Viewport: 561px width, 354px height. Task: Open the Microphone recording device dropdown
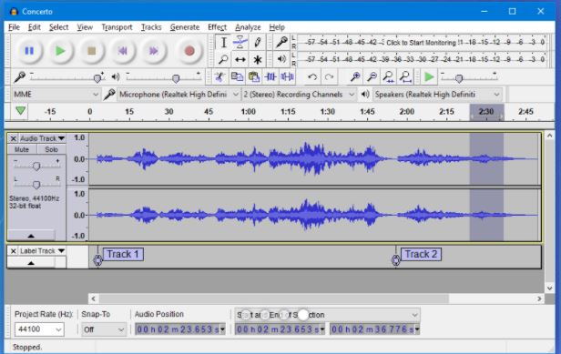click(x=178, y=95)
